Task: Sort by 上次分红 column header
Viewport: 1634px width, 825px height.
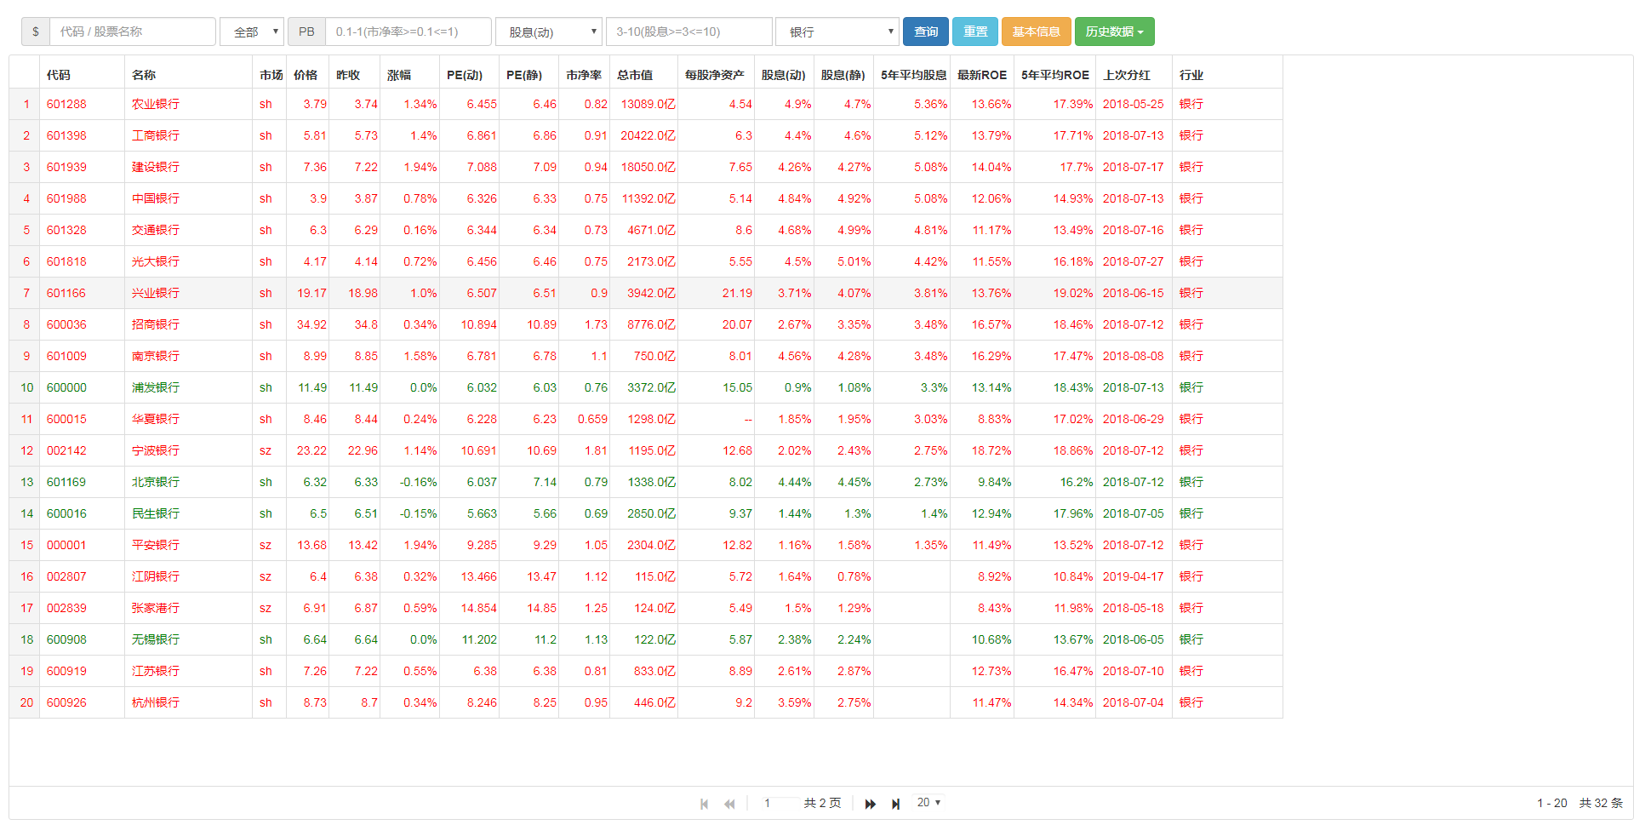Action: coord(1127,75)
